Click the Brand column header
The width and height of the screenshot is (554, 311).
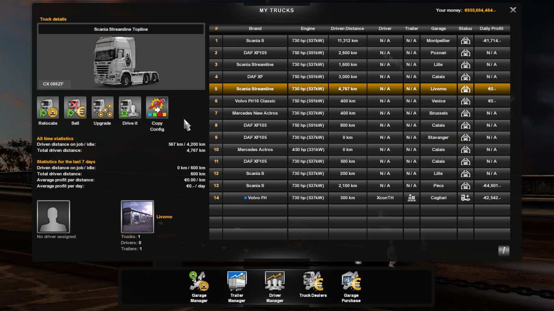(255, 29)
